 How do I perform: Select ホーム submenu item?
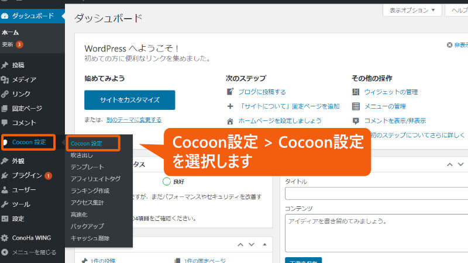tap(11, 32)
